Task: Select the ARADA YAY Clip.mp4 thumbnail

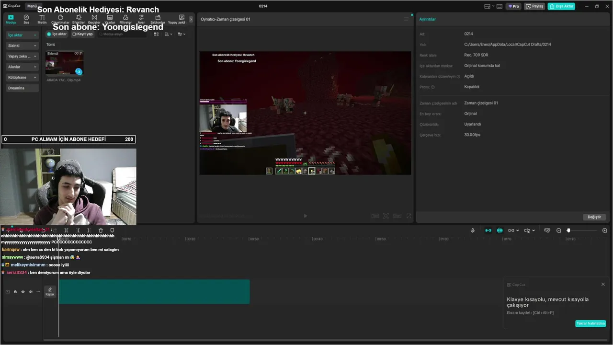Action: pos(64,63)
